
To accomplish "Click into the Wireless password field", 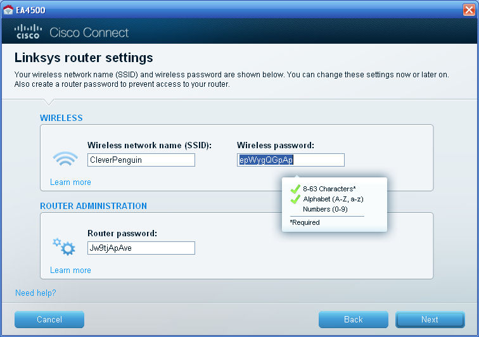I will tap(291, 160).
